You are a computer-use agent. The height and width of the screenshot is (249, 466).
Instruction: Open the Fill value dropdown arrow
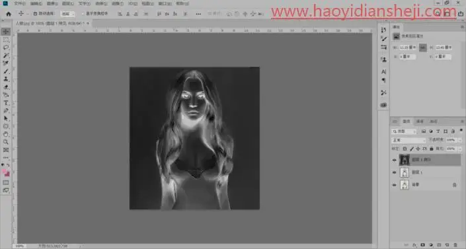click(x=460, y=149)
